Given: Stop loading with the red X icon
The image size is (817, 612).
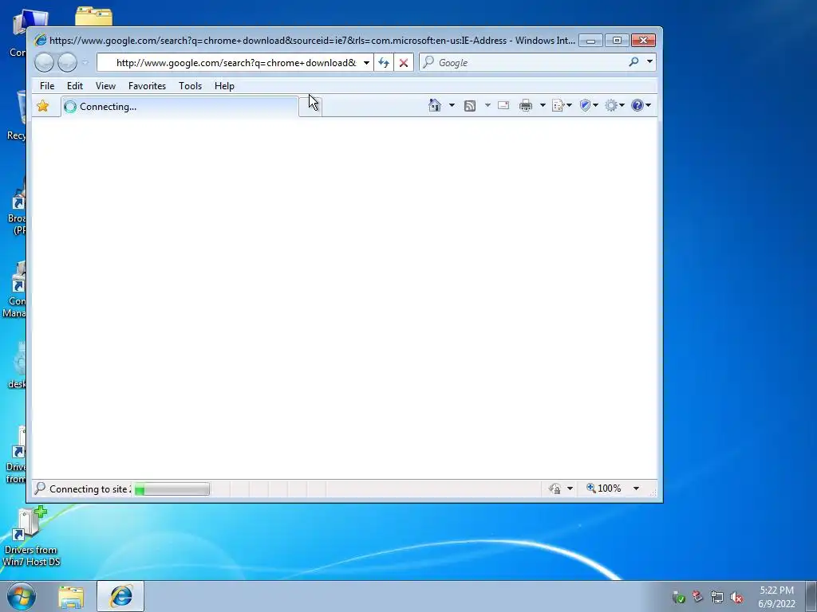Looking at the screenshot, I should (403, 62).
